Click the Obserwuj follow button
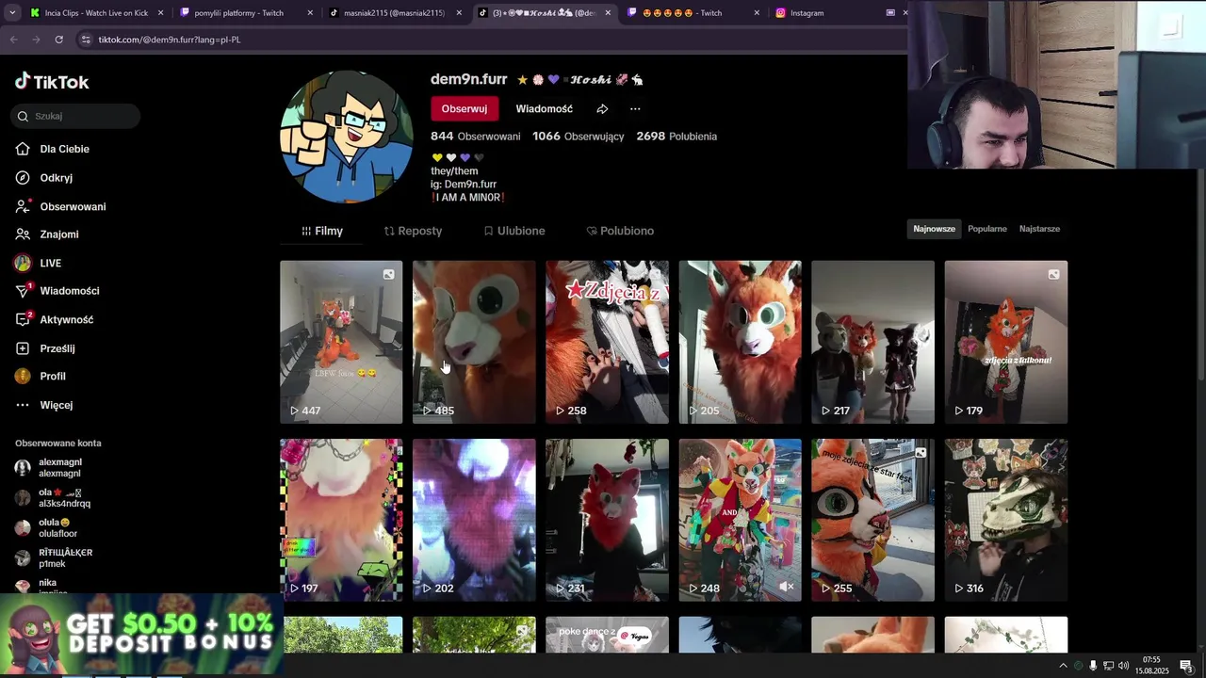This screenshot has width=1206, height=678. coord(464,108)
